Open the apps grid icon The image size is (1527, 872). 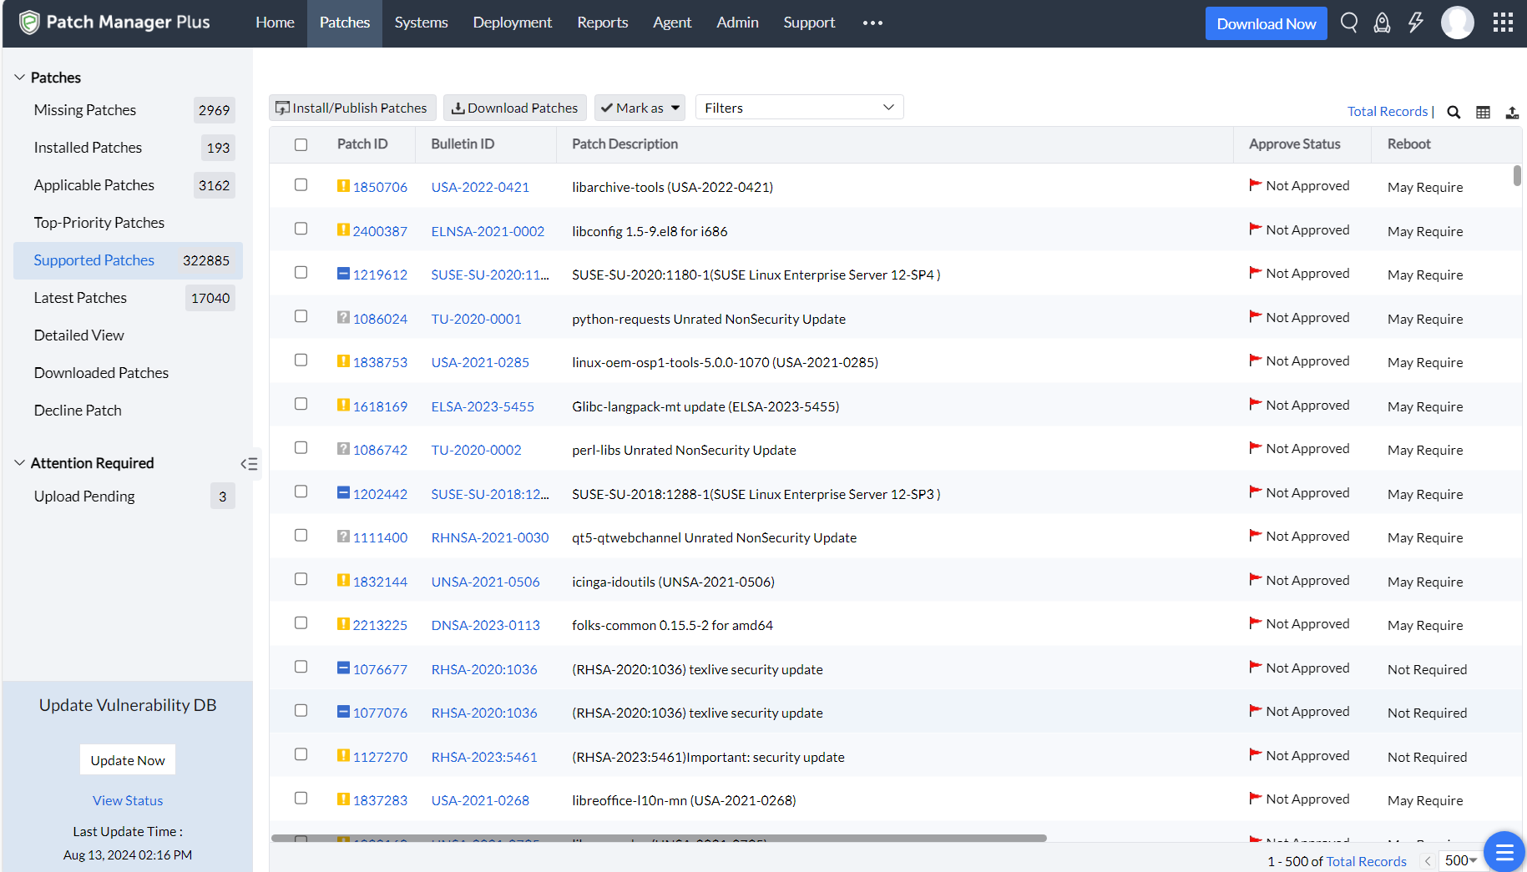[x=1503, y=23]
